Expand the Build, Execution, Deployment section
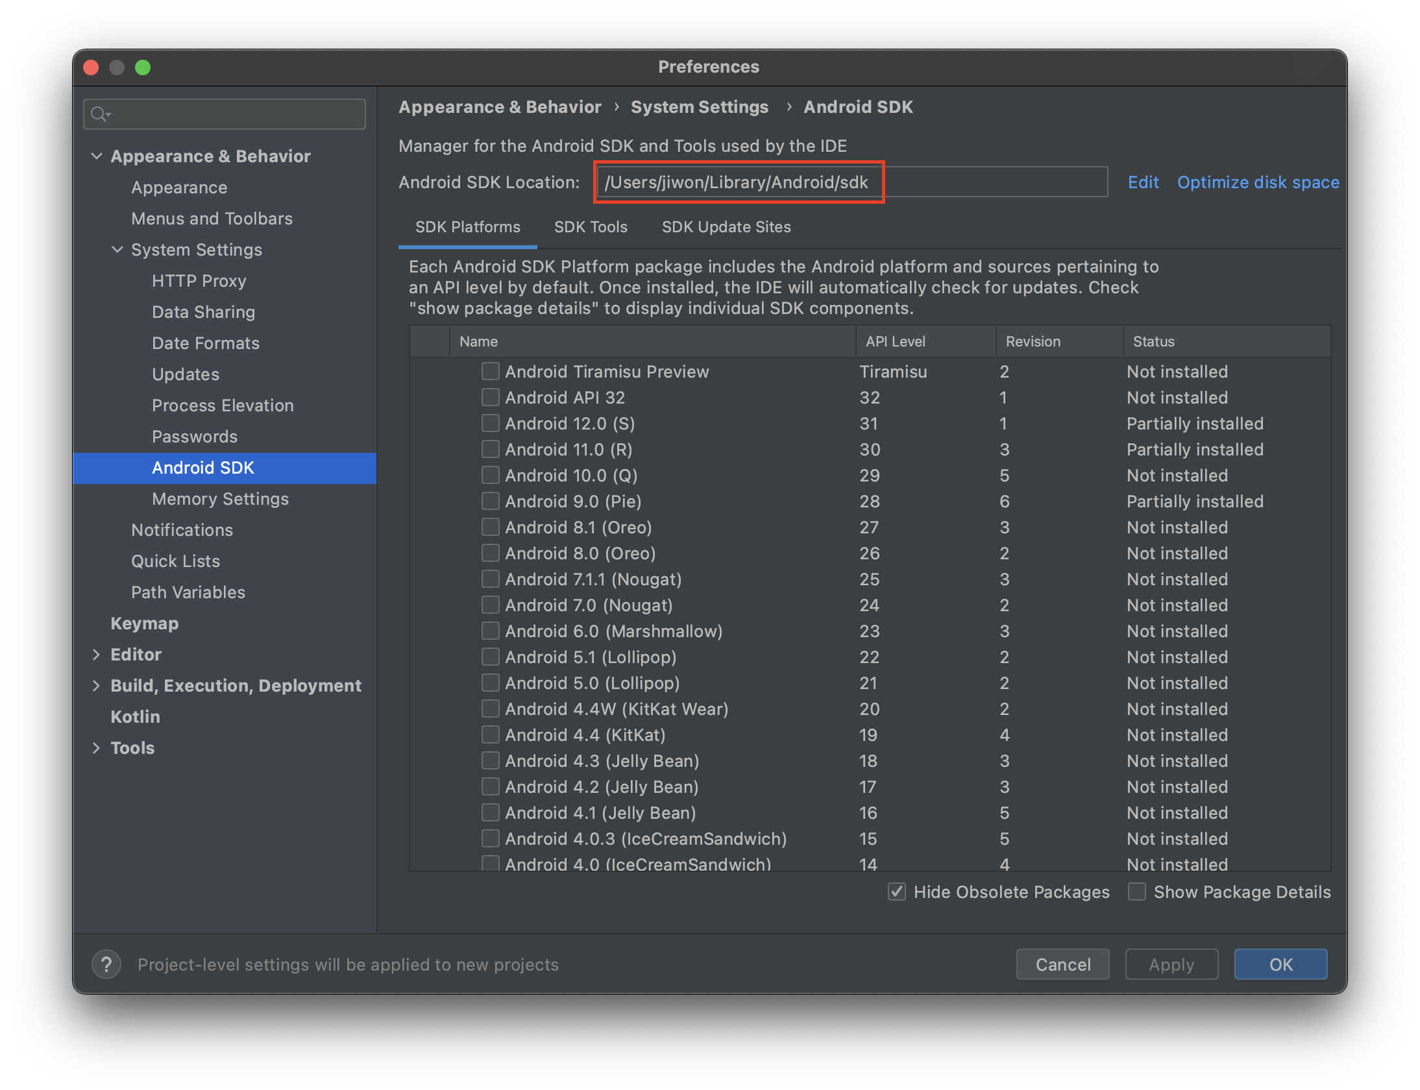Viewport: 1420px width, 1090px height. click(97, 685)
